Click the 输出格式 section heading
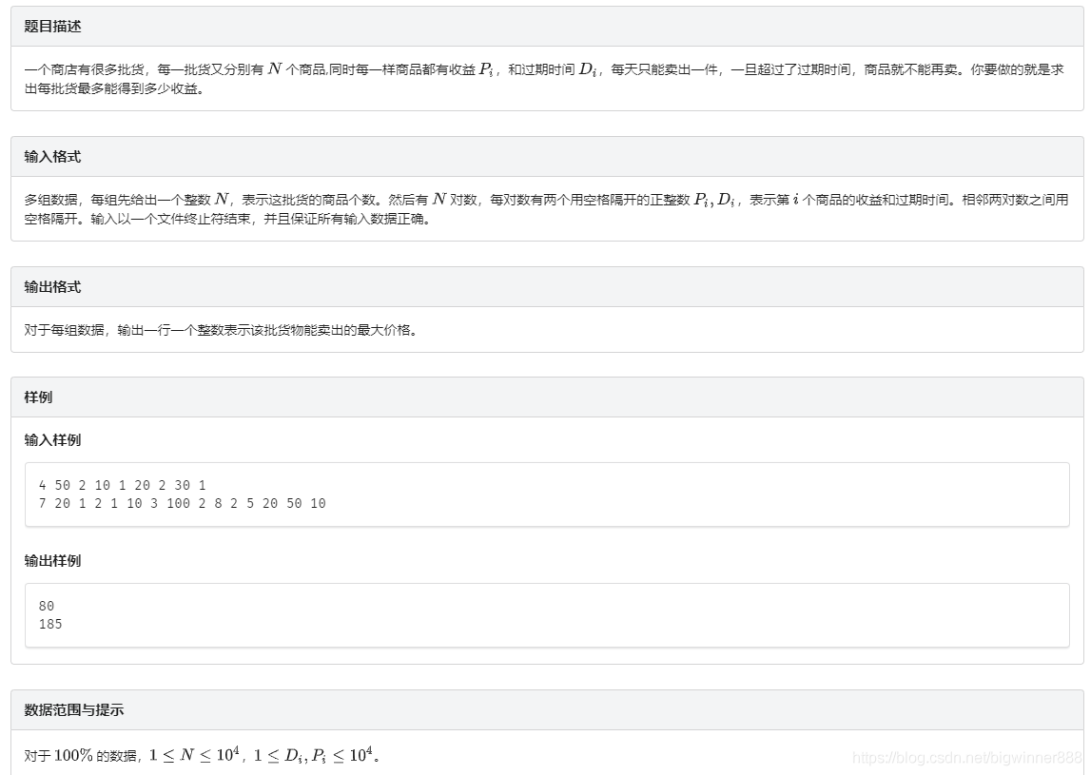 pos(53,286)
